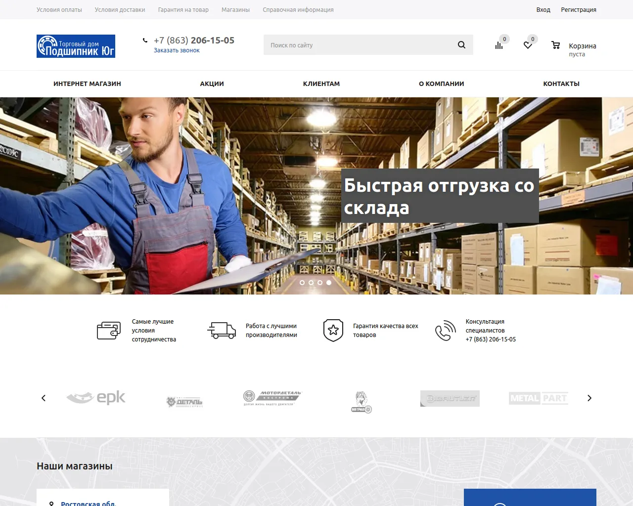Image resolution: width=633 pixels, height=506 pixels.
Task: Advance the brand carousel with right arrow
Action: pos(589,398)
